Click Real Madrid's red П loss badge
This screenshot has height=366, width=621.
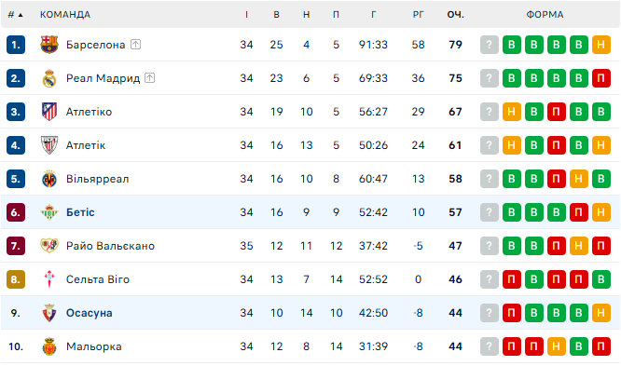[x=601, y=78]
